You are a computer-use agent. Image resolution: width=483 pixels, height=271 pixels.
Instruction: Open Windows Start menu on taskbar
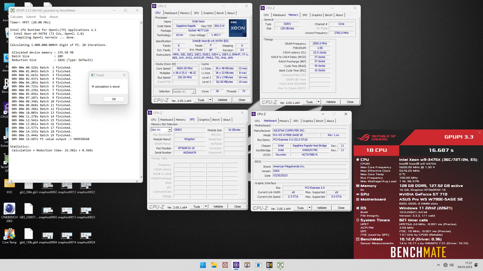tap(203, 265)
